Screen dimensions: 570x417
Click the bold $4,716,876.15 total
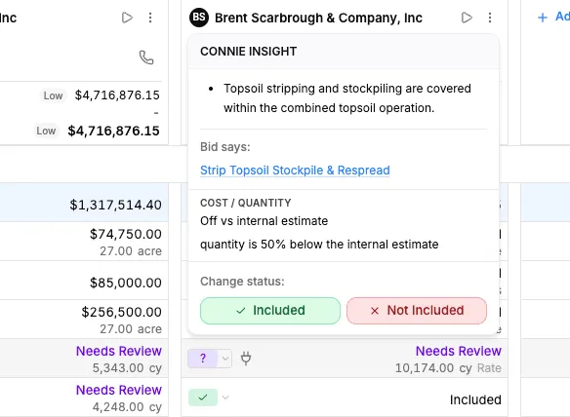[x=113, y=131]
